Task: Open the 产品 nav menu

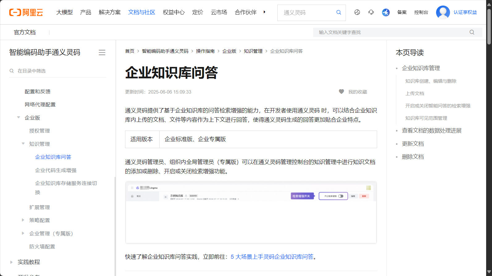Action: [x=86, y=12]
